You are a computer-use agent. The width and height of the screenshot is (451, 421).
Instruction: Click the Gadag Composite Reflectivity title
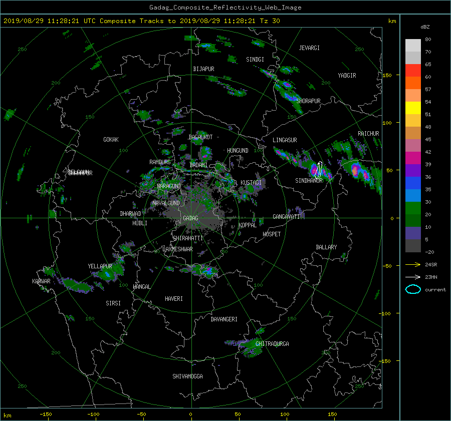pyautogui.click(x=225, y=8)
